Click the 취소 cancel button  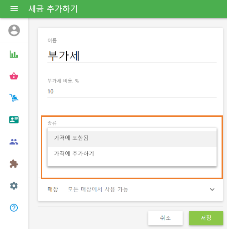pyautogui.click(x=165, y=218)
